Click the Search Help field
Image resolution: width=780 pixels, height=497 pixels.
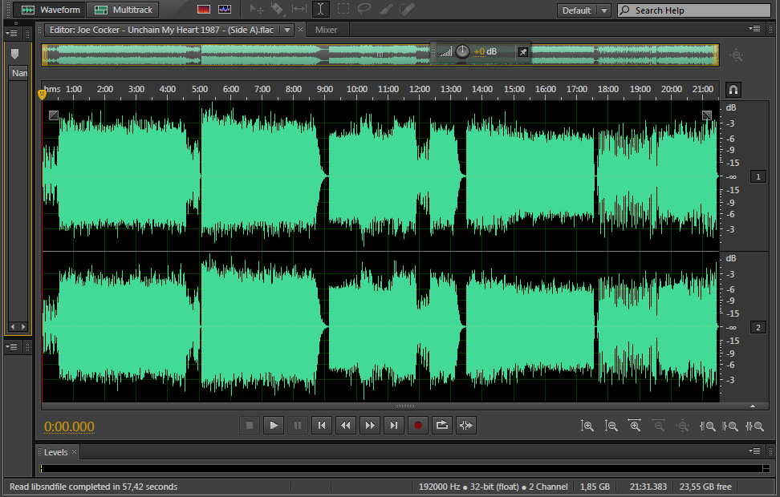point(694,10)
